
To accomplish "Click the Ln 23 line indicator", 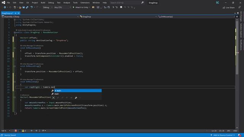I will point(214,131).
